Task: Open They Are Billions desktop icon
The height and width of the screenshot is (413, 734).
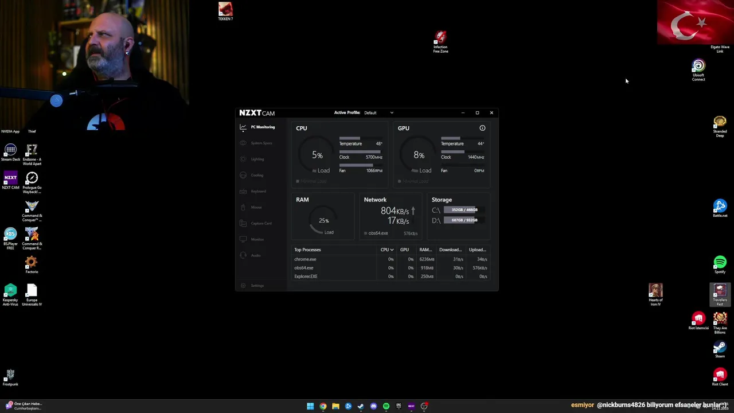Action: (x=720, y=323)
